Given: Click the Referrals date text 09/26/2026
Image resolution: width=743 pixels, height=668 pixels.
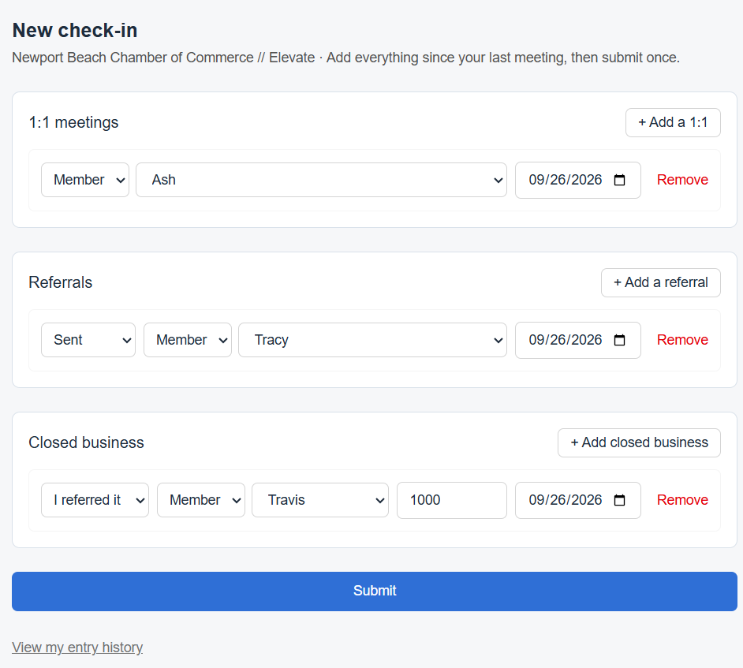Looking at the screenshot, I should point(566,340).
